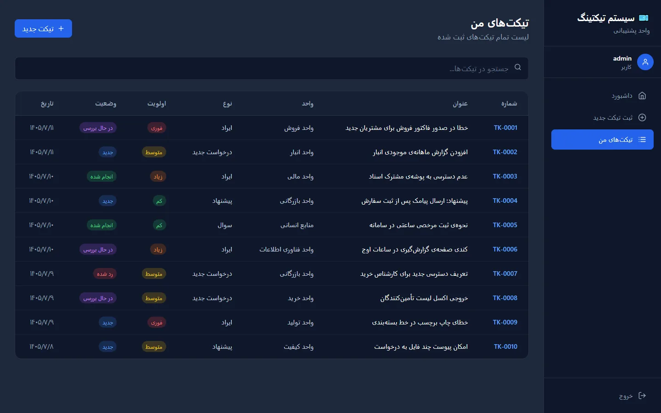Click the ticketing system logo icon
Image resolution: width=661 pixels, height=413 pixels.
pyautogui.click(x=644, y=18)
